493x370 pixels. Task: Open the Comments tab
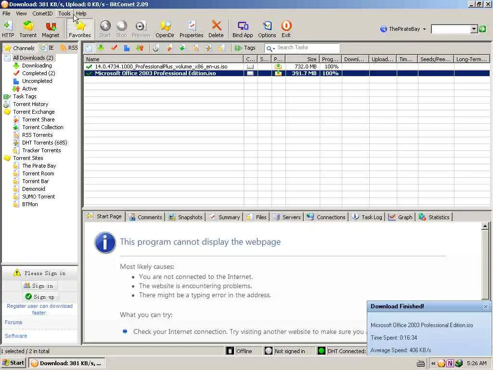click(x=145, y=217)
